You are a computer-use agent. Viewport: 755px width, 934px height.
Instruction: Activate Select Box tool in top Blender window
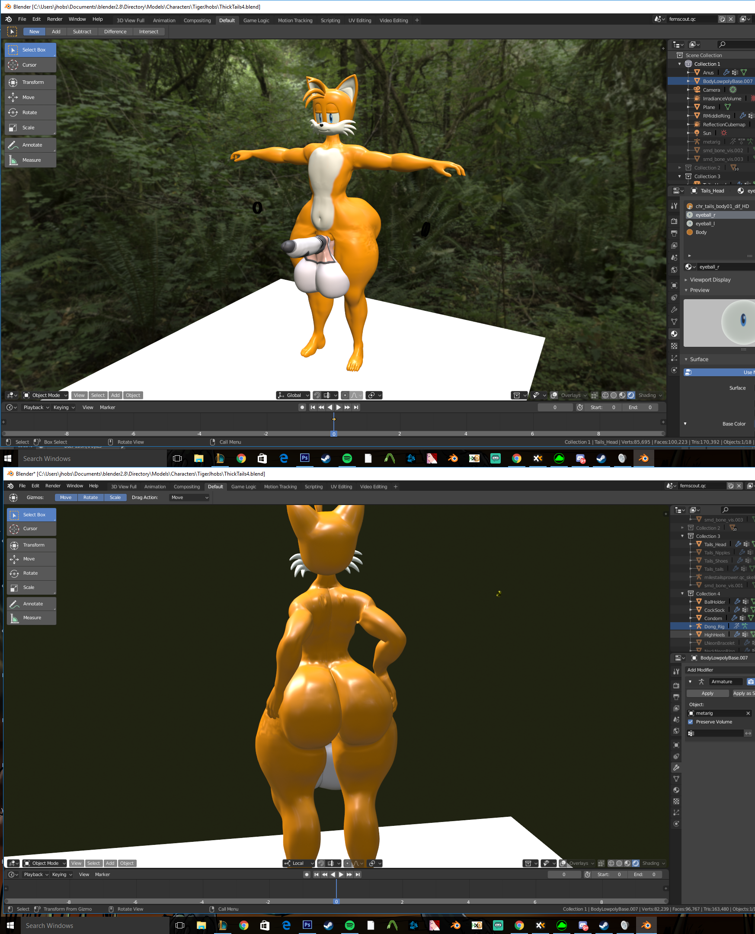point(30,50)
